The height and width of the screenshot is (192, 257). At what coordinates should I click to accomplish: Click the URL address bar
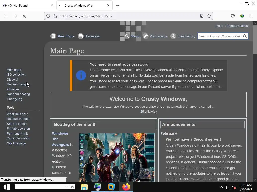(128, 16)
